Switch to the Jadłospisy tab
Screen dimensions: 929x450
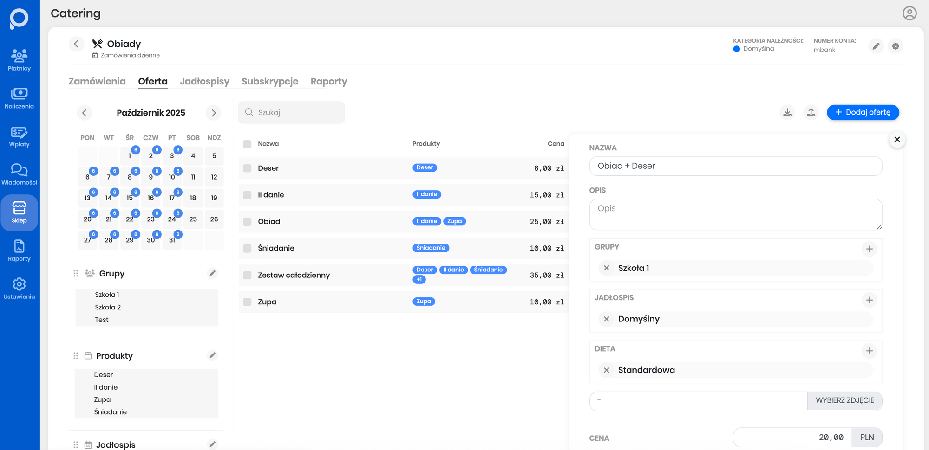click(204, 81)
